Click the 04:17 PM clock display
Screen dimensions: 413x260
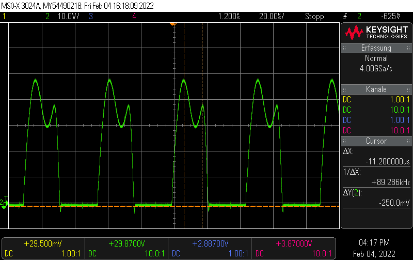(374, 242)
